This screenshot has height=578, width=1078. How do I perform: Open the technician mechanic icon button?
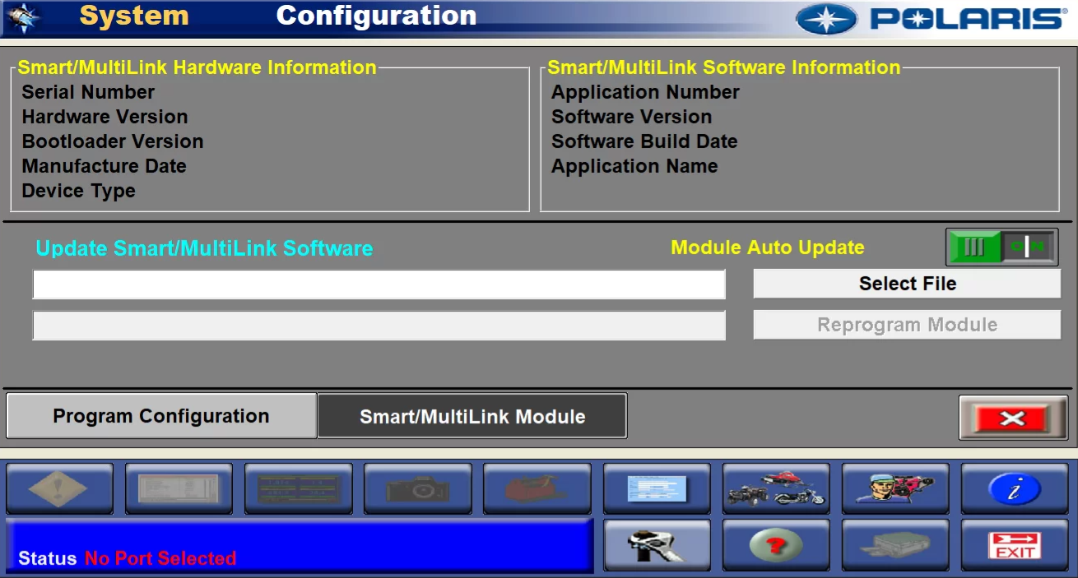pos(894,488)
